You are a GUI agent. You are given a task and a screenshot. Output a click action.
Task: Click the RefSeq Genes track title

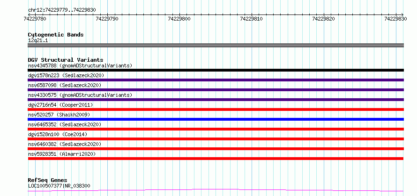tap(47, 180)
